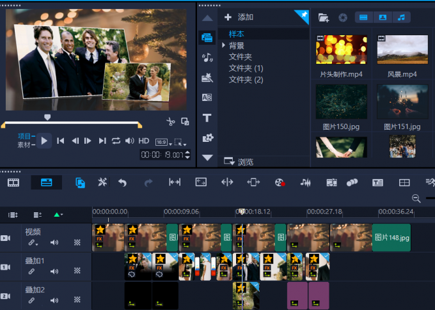Toggle video files filter in library

[364, 17]
